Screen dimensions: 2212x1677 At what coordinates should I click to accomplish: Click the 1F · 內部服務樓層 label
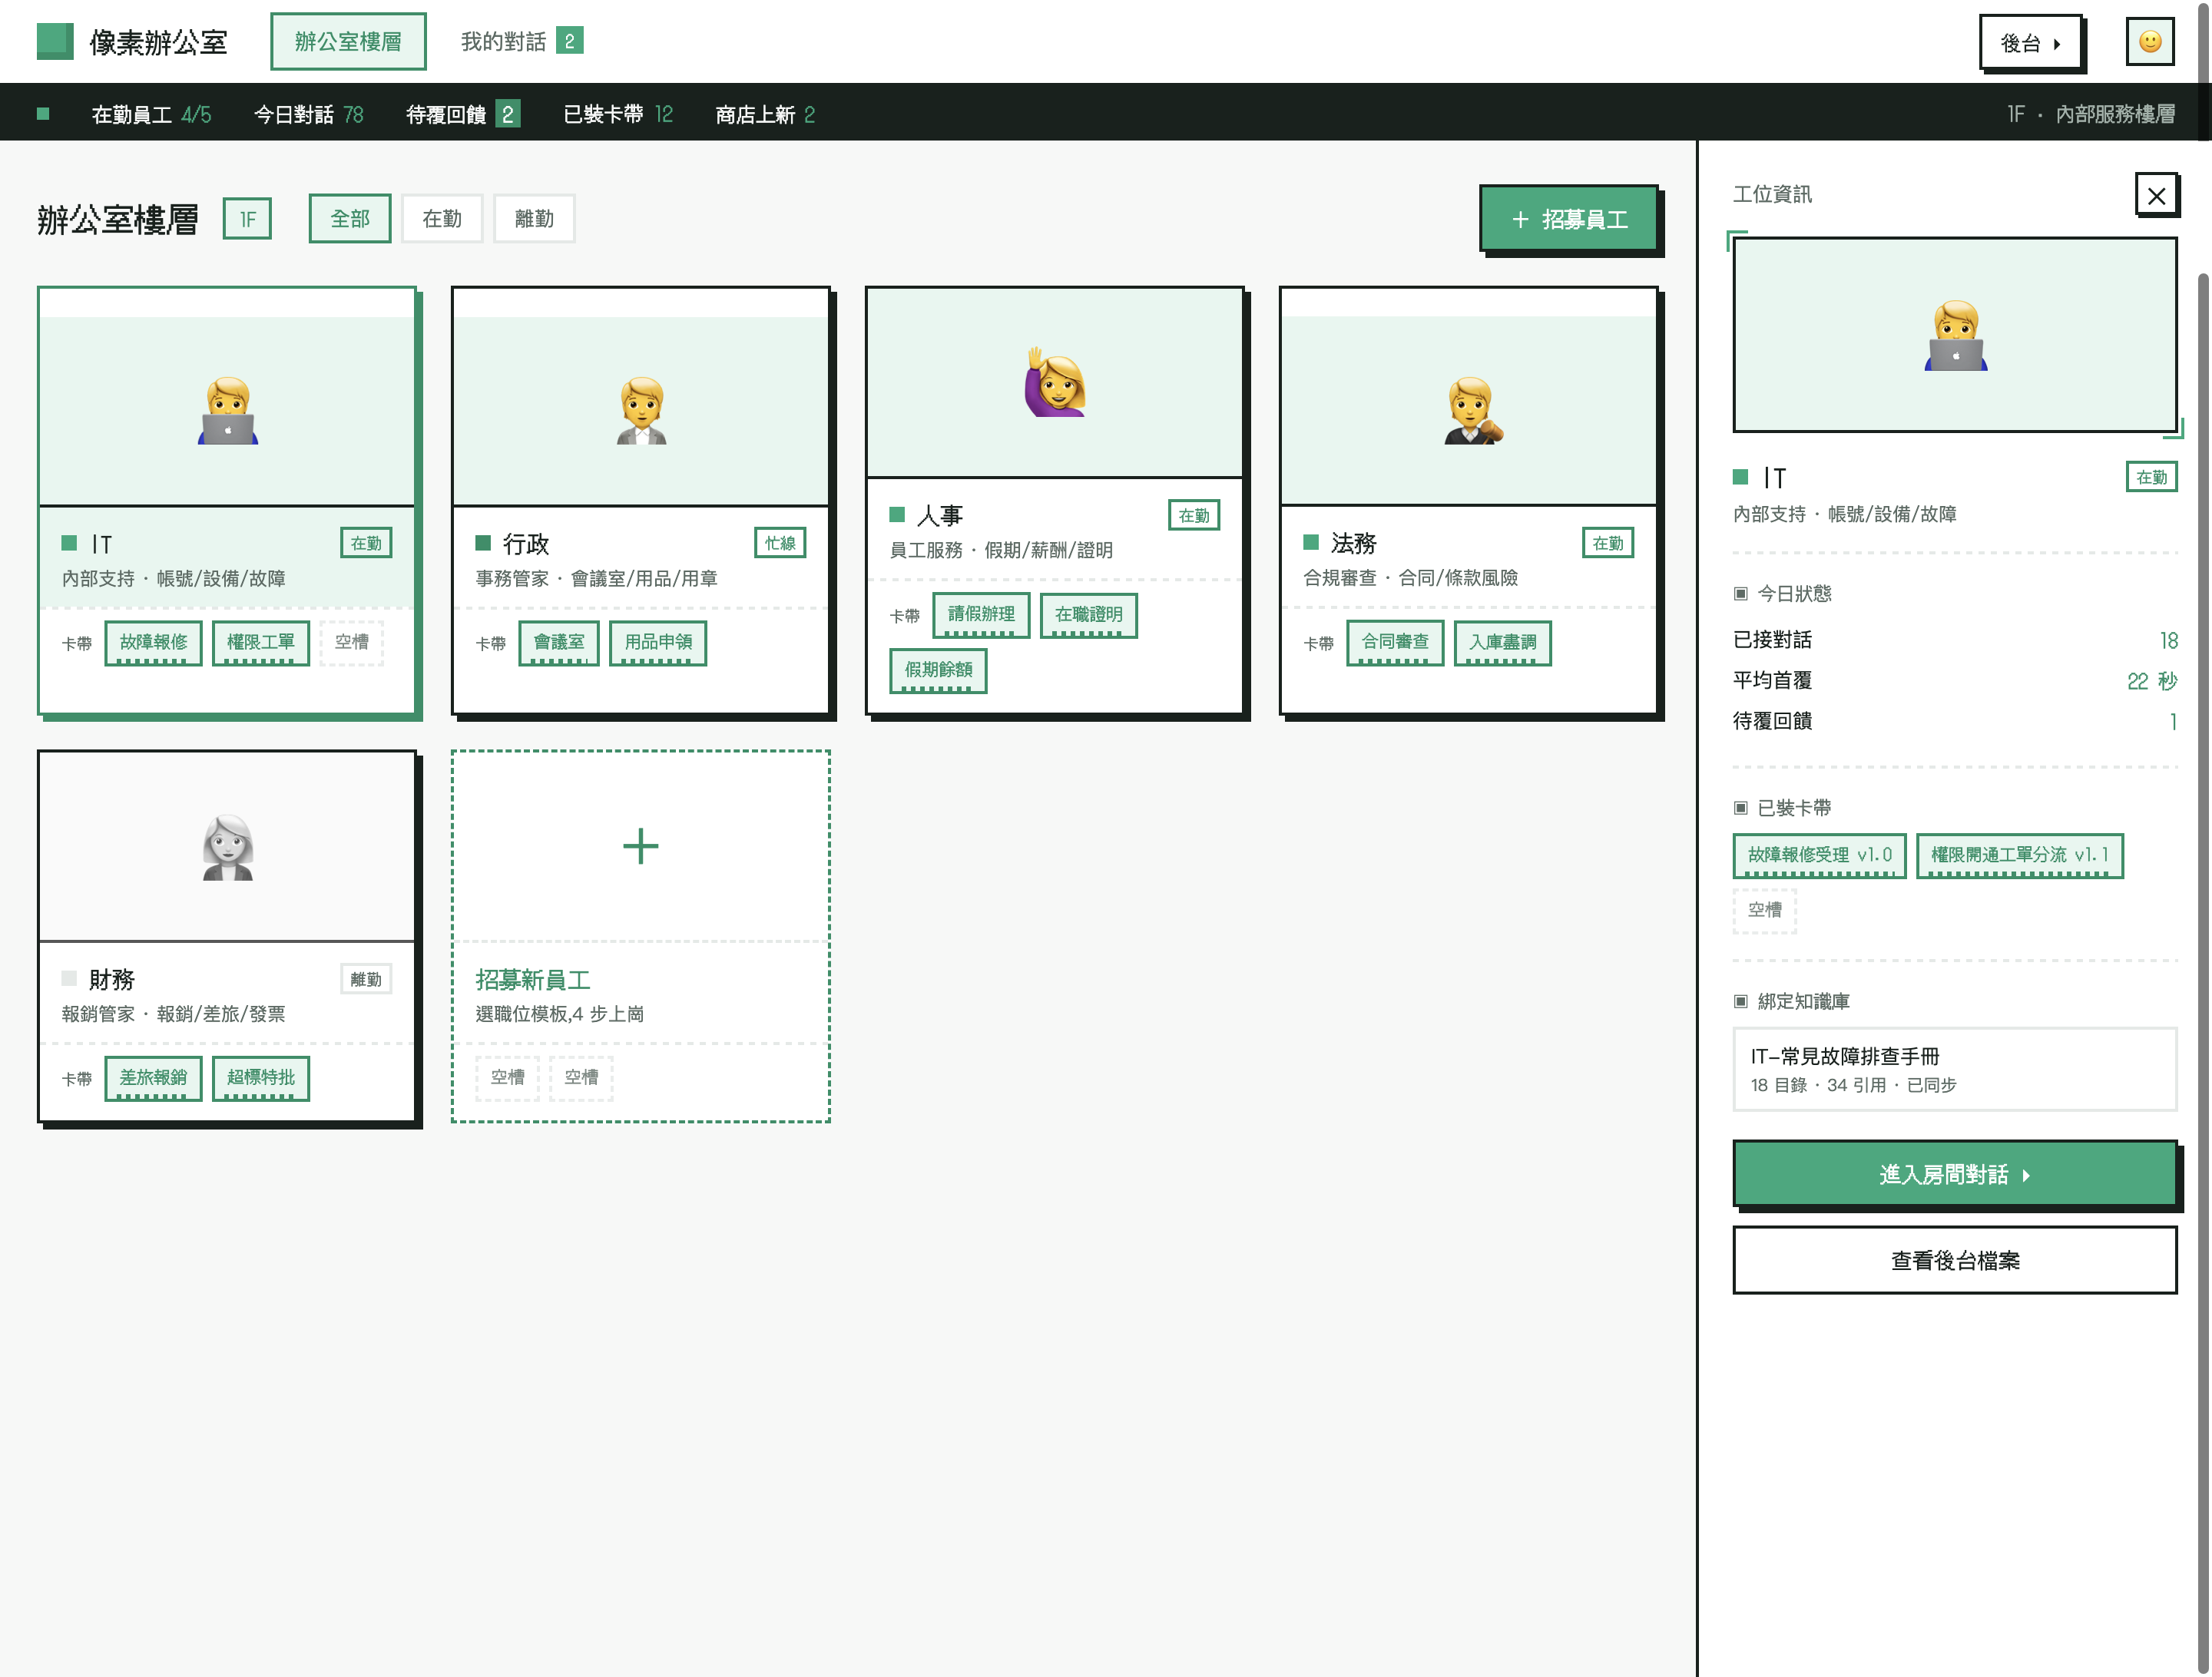2091,114
